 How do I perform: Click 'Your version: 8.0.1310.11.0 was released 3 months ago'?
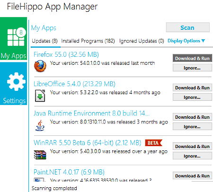[109, 122]
